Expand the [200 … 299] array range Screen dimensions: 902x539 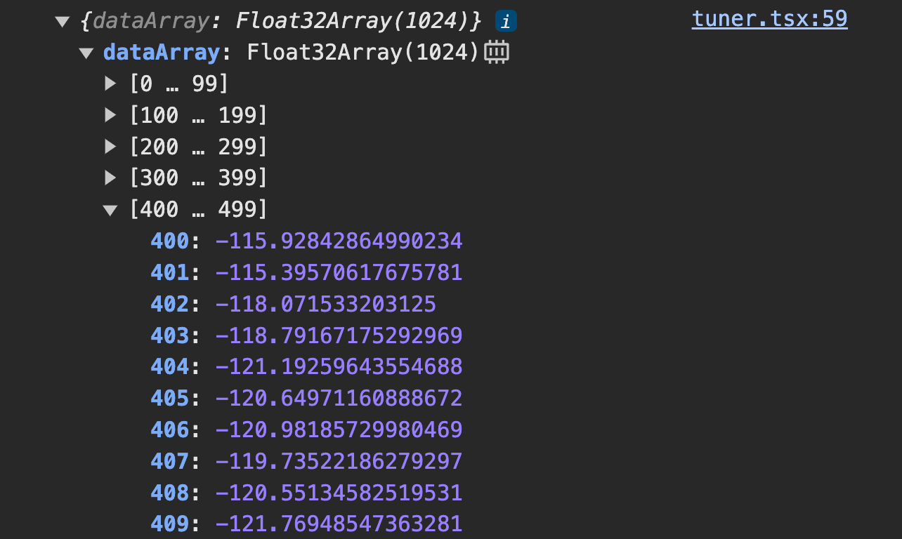tap(111, 147)
